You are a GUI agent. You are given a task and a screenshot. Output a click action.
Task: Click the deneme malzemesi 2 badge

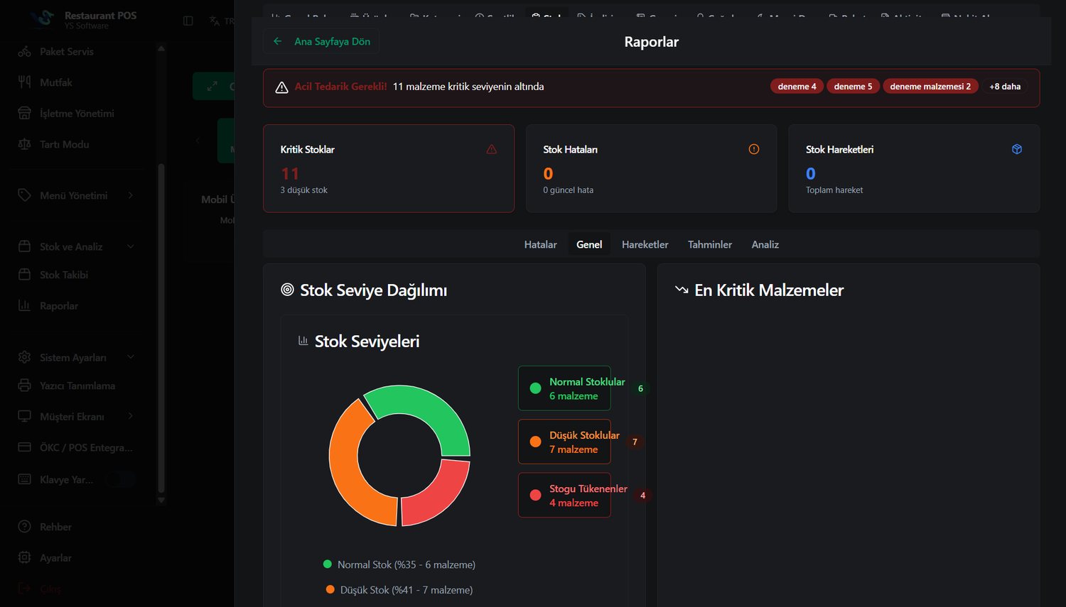tap(930, 87)
